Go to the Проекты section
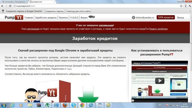This screenshot has width=192, height=108. coord(63,18)
